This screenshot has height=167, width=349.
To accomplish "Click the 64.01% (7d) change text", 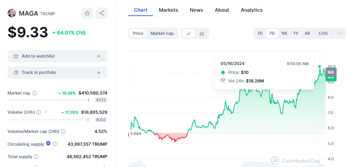I will tap(71, 33).
